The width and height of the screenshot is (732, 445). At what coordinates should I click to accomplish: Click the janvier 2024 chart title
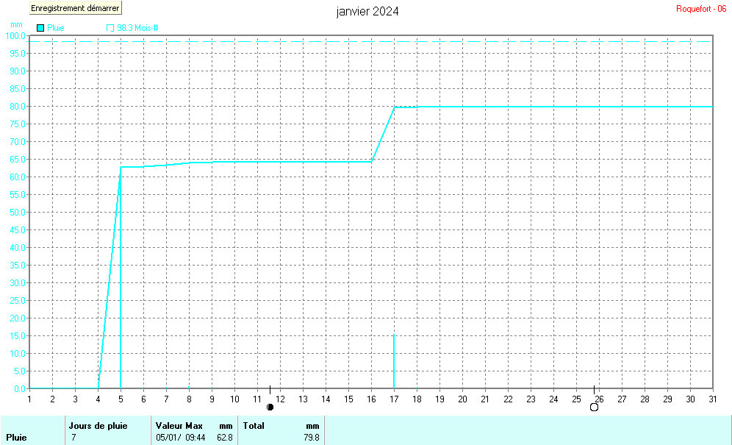pyautogui.click(x=367, y=12)
